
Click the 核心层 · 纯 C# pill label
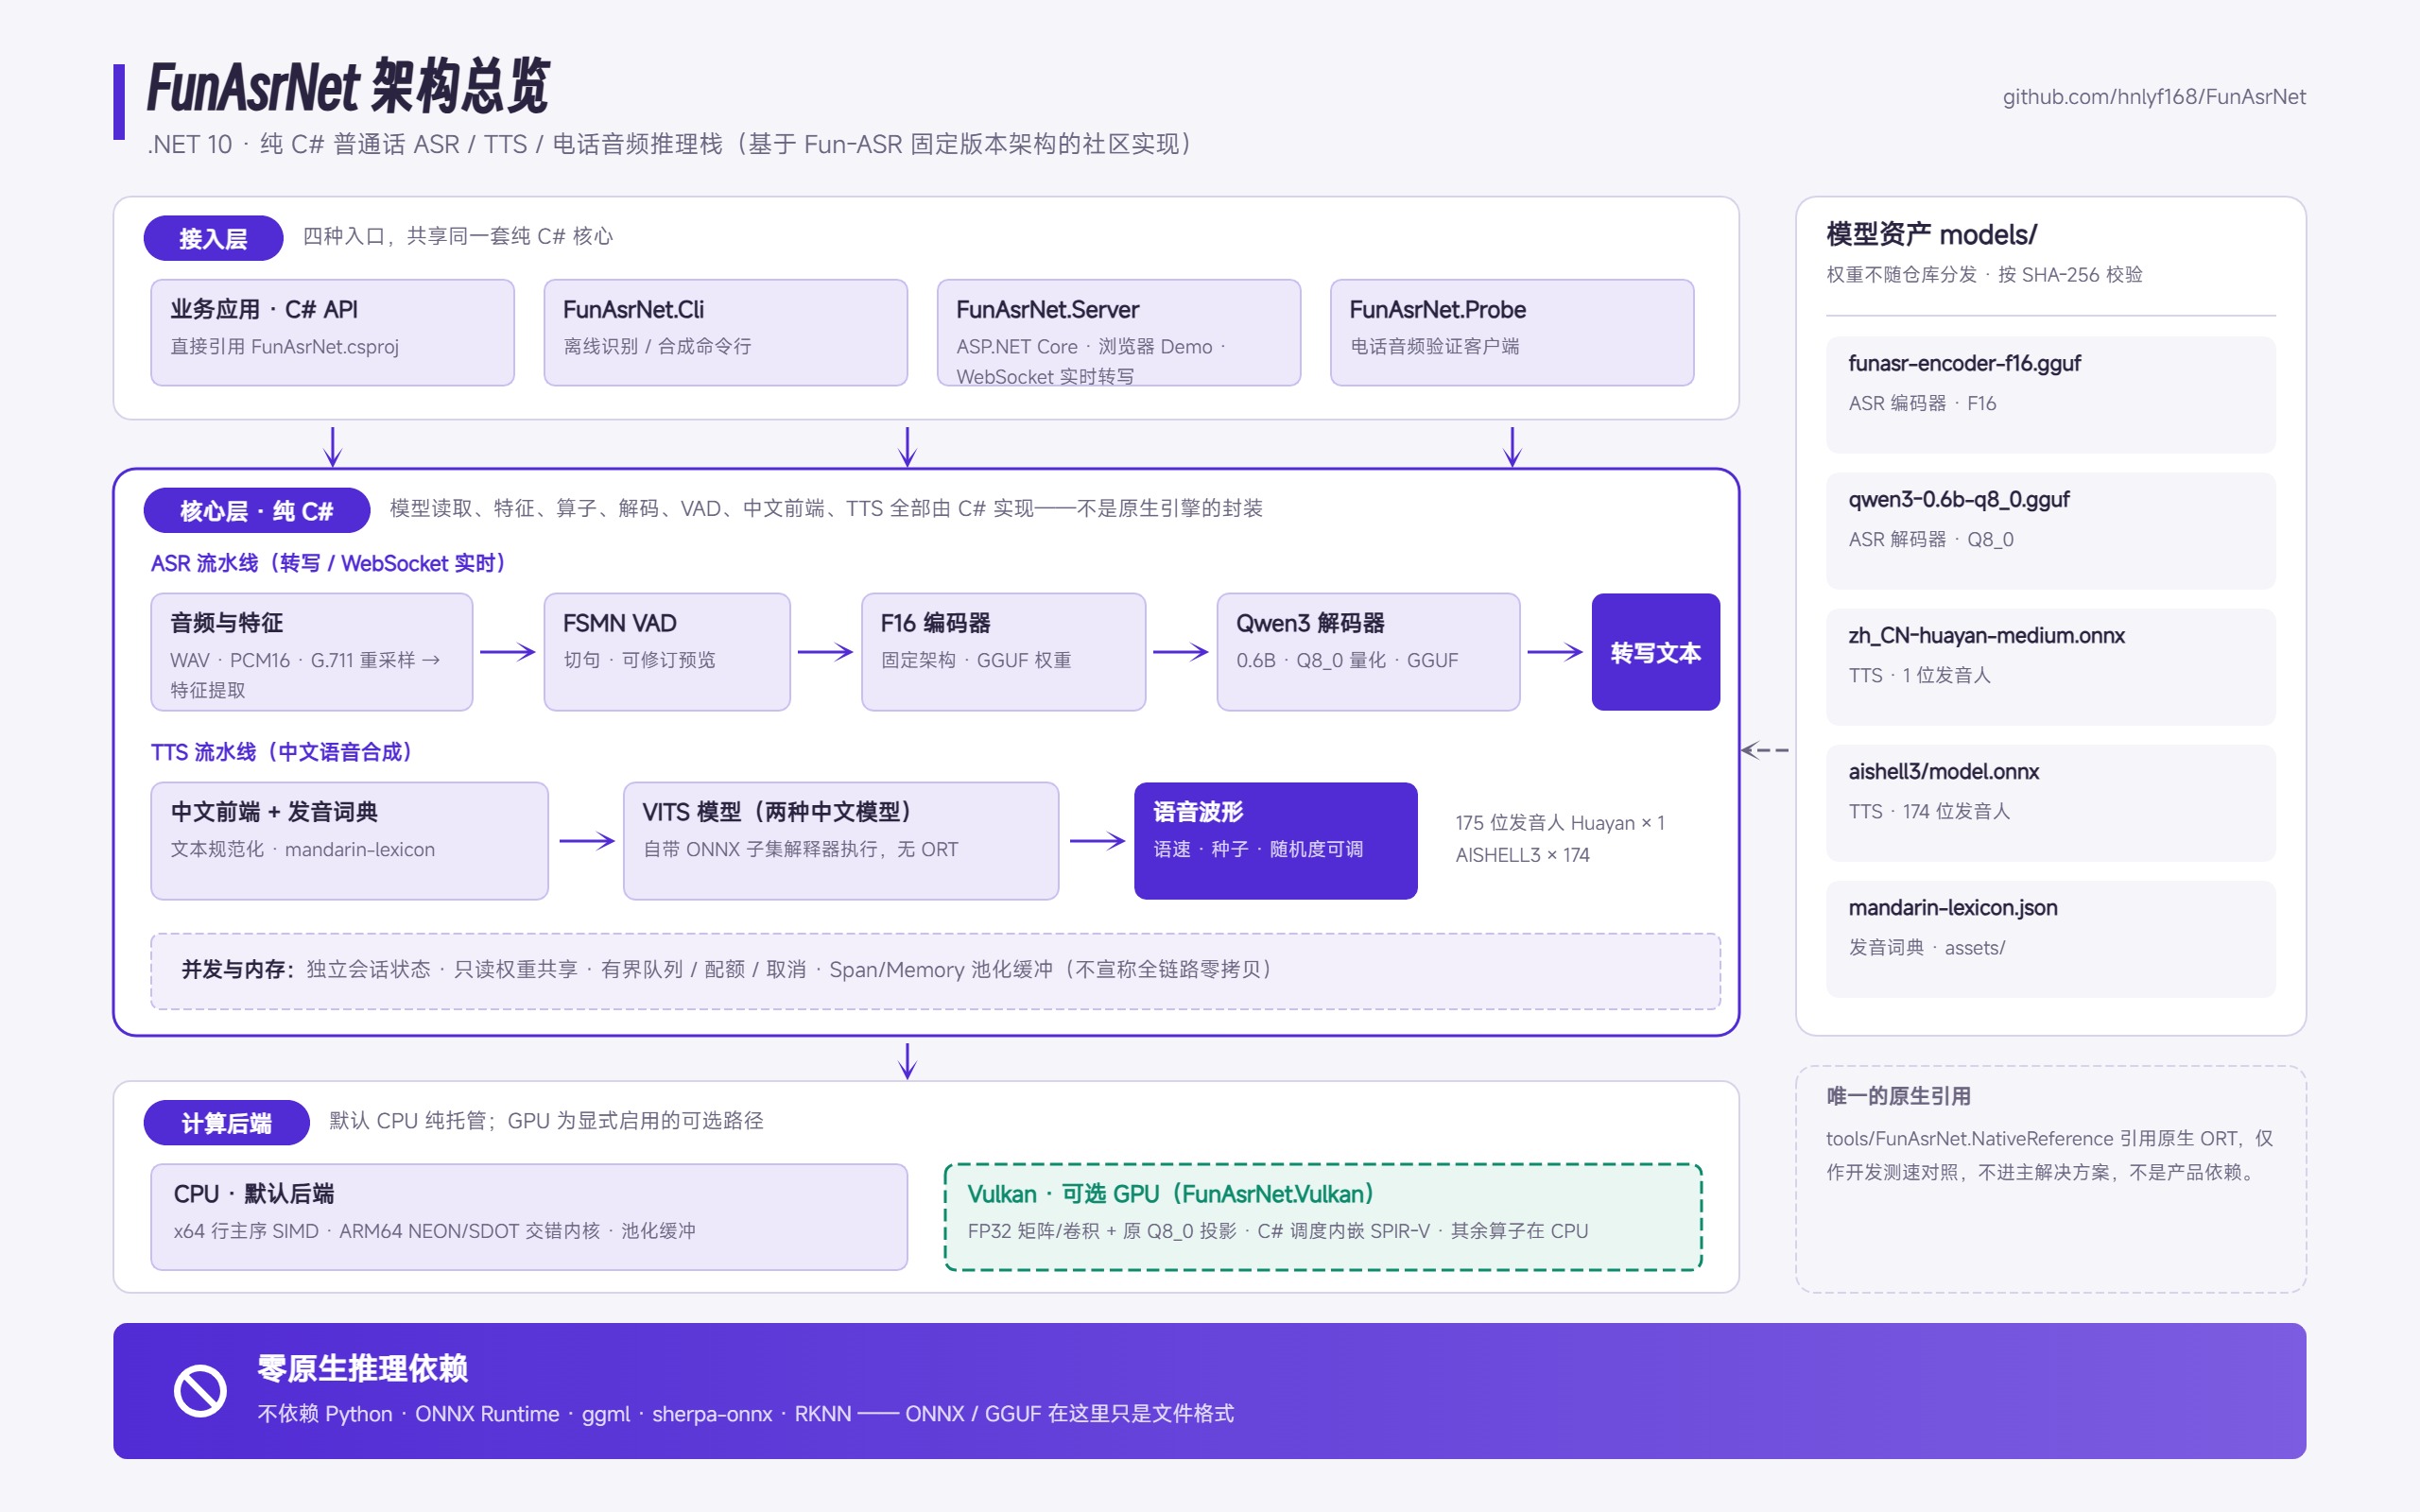tap(256, 511)
